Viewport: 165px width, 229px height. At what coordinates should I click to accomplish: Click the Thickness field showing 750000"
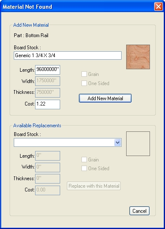pyautogui.click(x=48, y=93)
